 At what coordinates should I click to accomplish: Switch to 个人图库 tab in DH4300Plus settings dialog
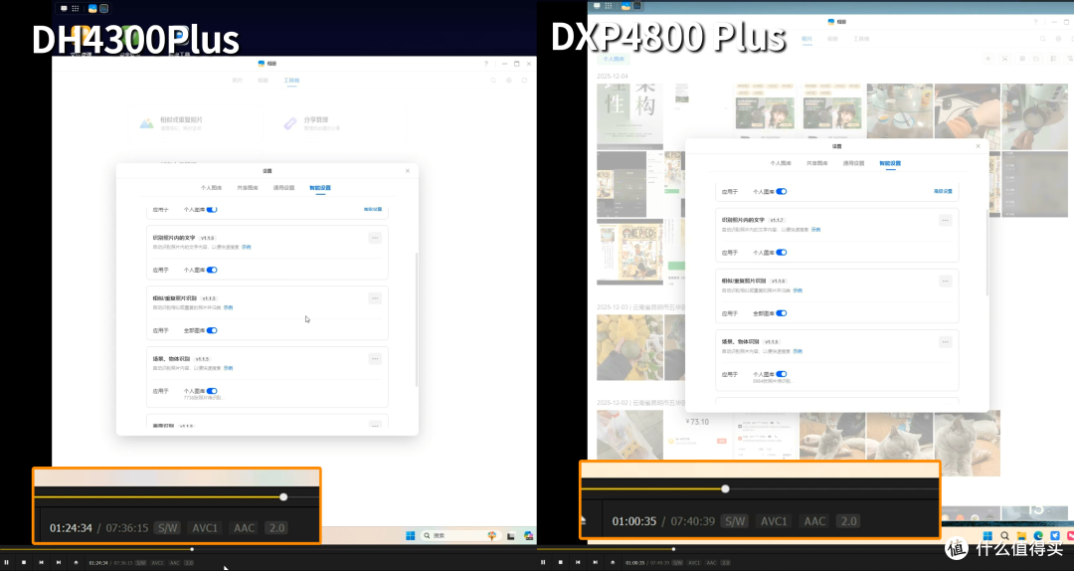[211, 188]
